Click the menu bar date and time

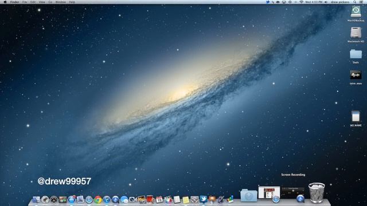[314, 2]
